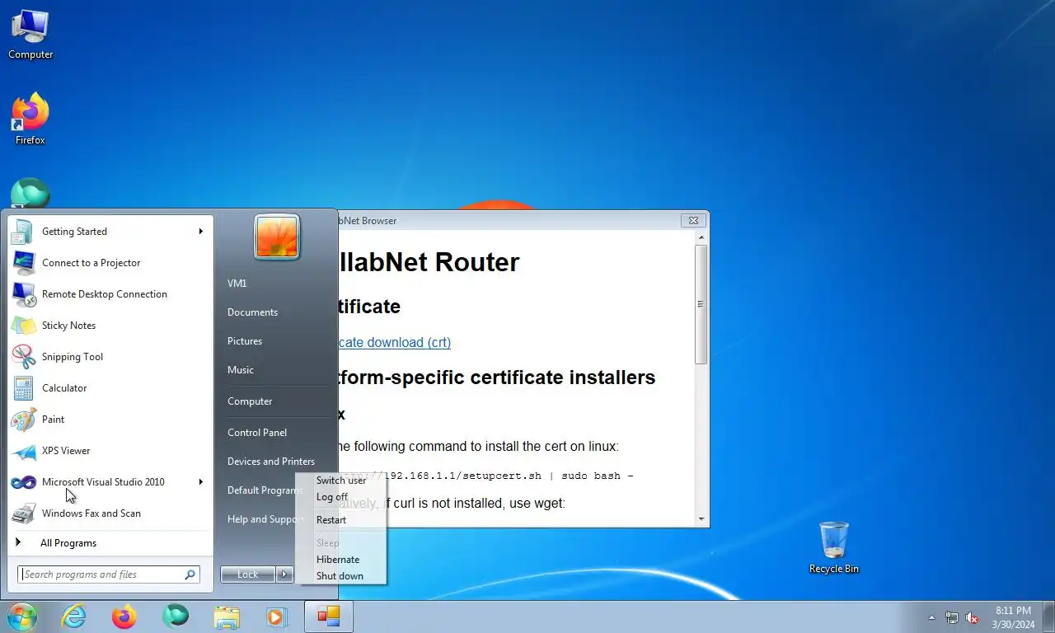
Task: Open Help and Support entry
Action: point(264,519)
